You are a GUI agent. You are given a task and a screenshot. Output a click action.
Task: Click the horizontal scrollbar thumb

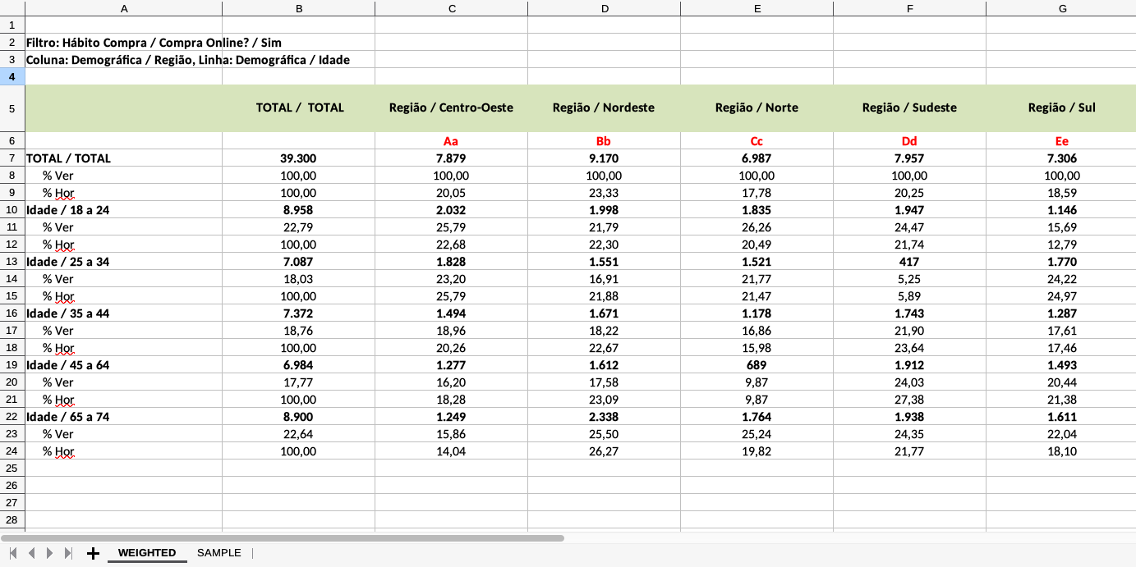point(283,538)
